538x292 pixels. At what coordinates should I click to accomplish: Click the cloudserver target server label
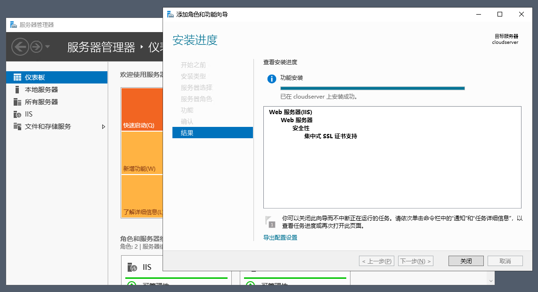[505, 42]
